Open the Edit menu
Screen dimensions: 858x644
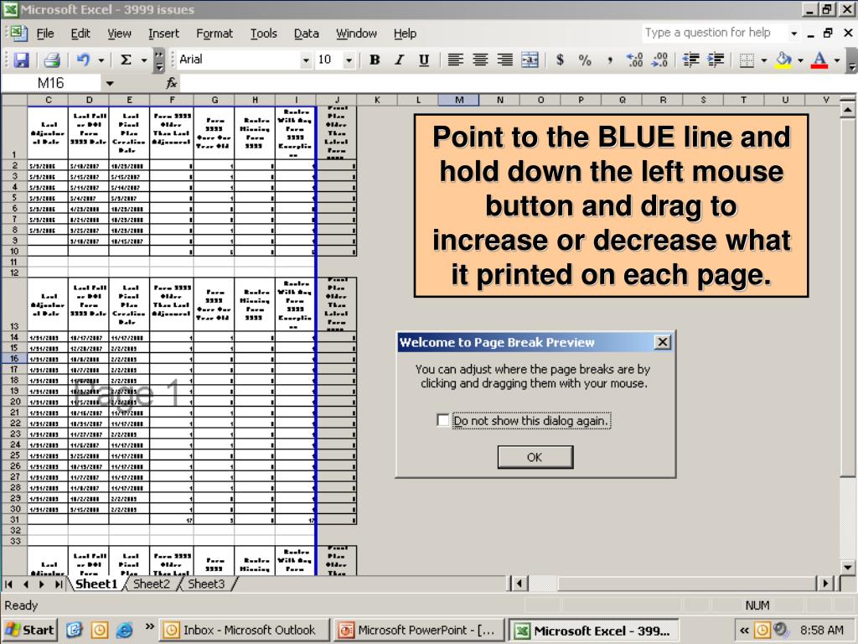click(80, 34)
